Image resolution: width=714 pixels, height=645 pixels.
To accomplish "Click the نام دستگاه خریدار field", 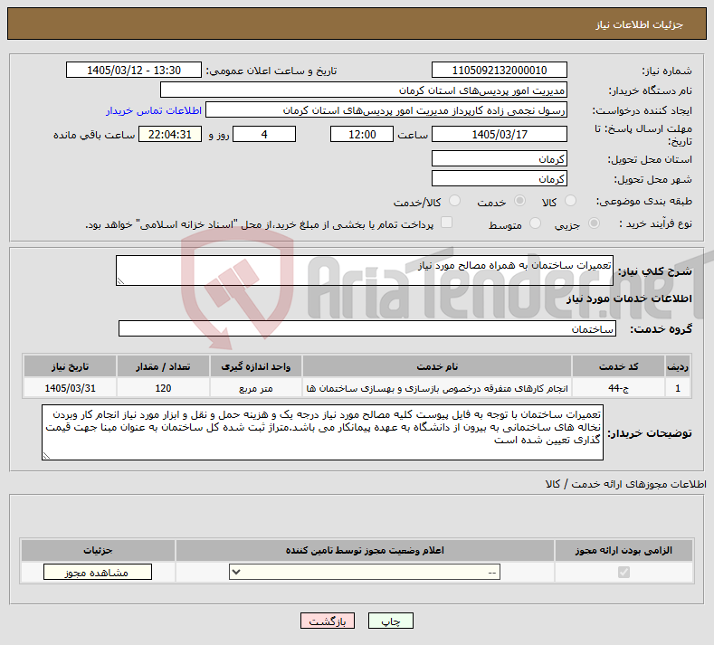I will [364, 90].
